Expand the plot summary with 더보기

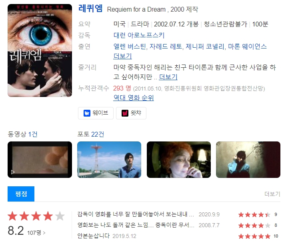pos(168,77)
